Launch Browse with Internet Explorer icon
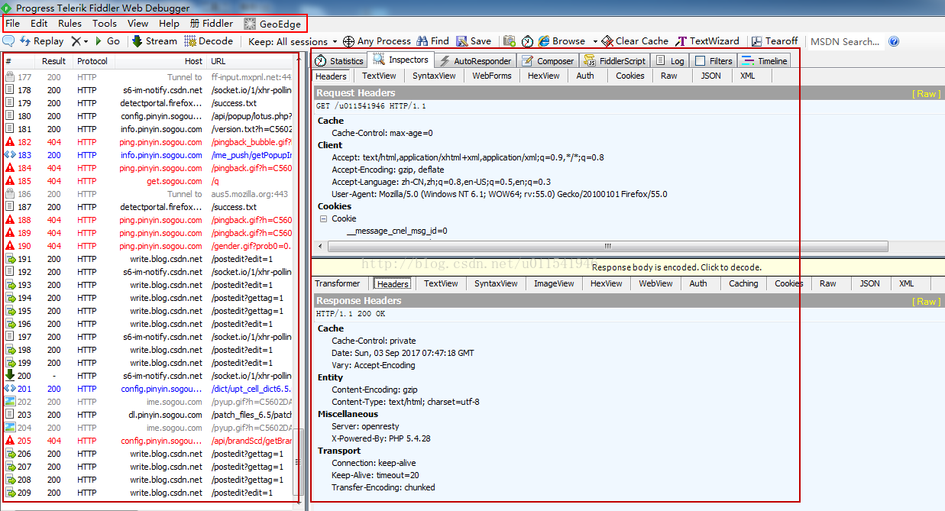Viewport: 945px width, 511px height. coord(561,41)
